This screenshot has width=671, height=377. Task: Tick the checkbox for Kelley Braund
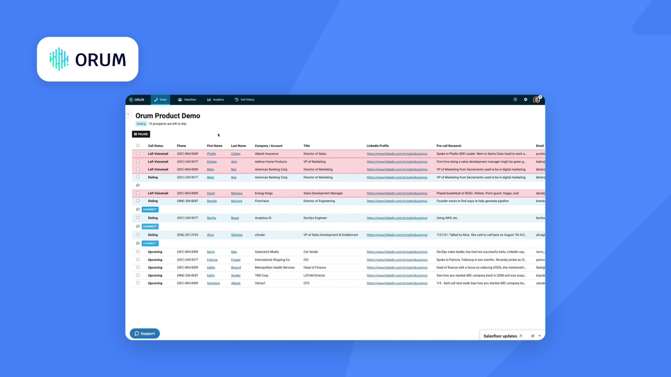pos(138,267)
